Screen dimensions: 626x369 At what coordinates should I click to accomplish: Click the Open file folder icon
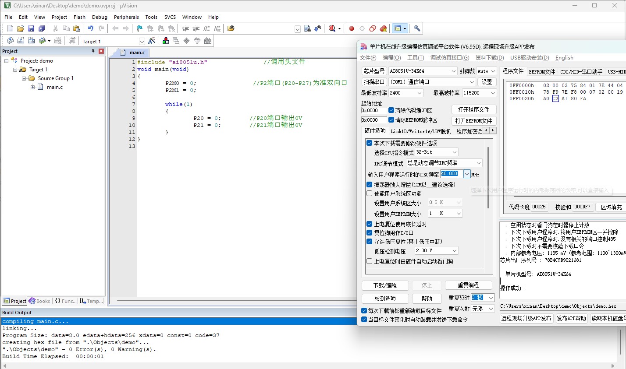(21, 28)
